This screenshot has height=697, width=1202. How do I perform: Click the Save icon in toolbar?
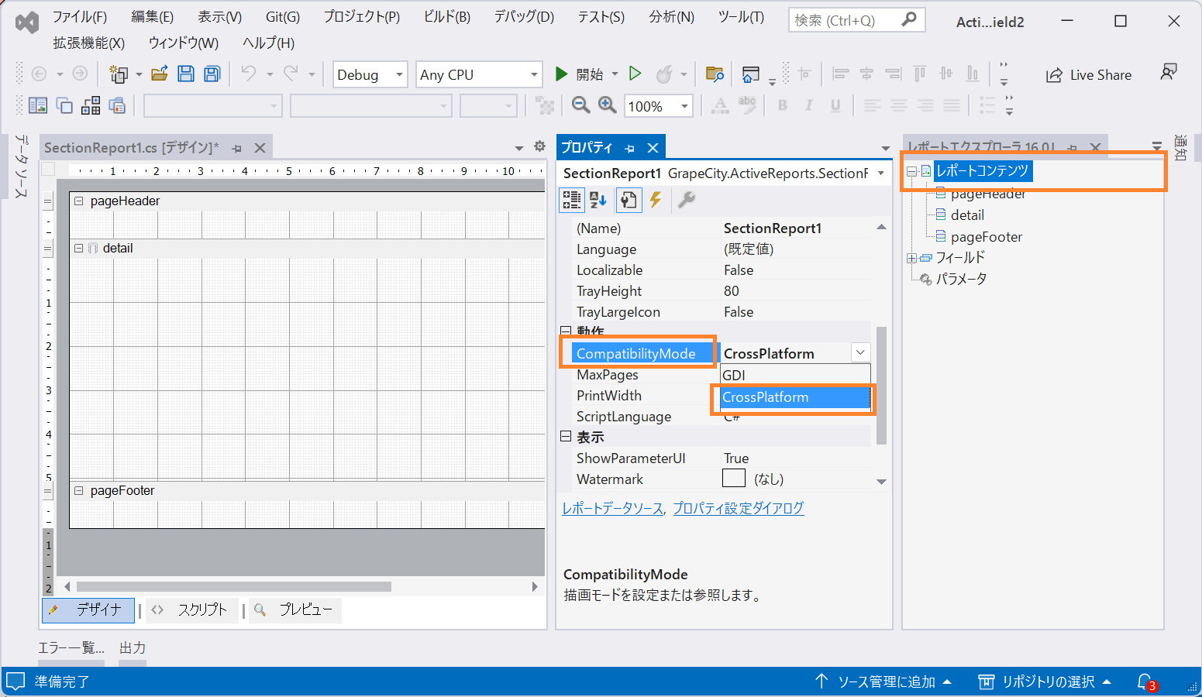click(186, 74)
